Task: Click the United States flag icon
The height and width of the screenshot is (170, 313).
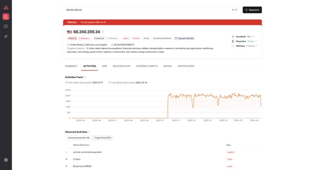Action: coord(70,32)
